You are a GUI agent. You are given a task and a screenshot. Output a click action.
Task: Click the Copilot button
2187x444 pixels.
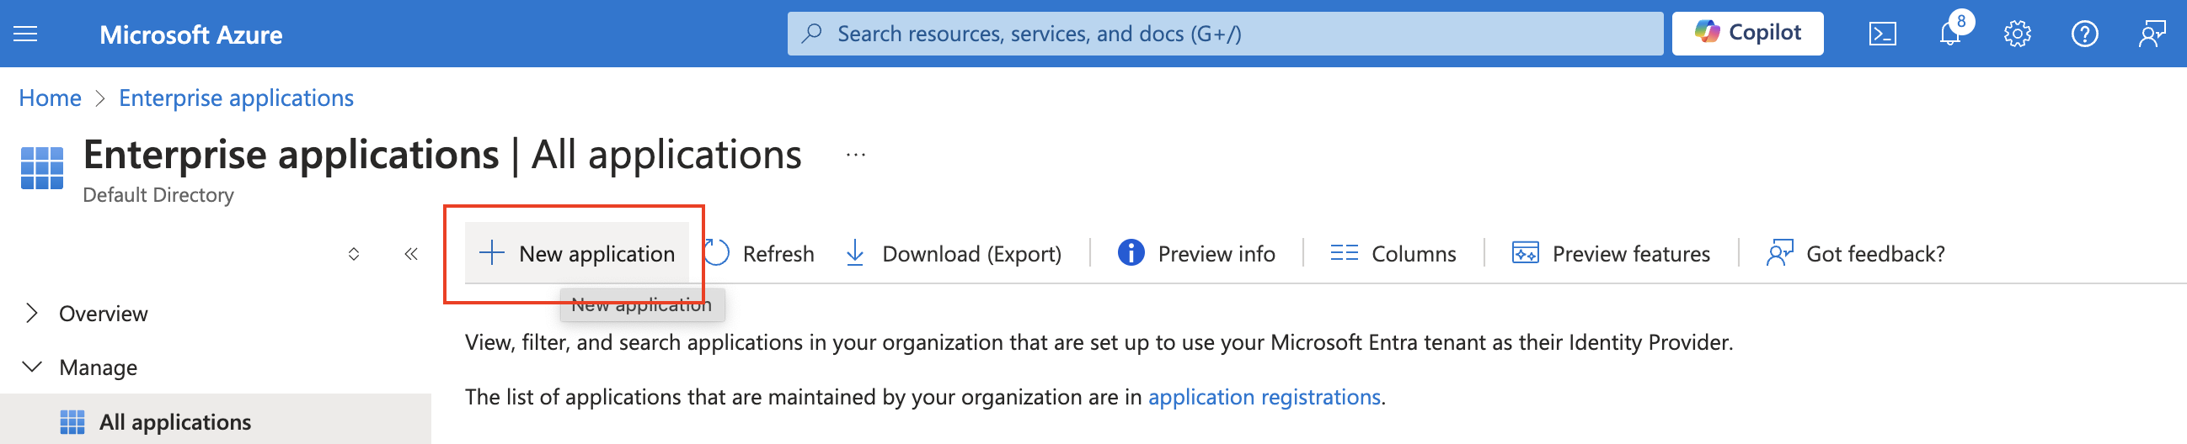[1747, 33]
